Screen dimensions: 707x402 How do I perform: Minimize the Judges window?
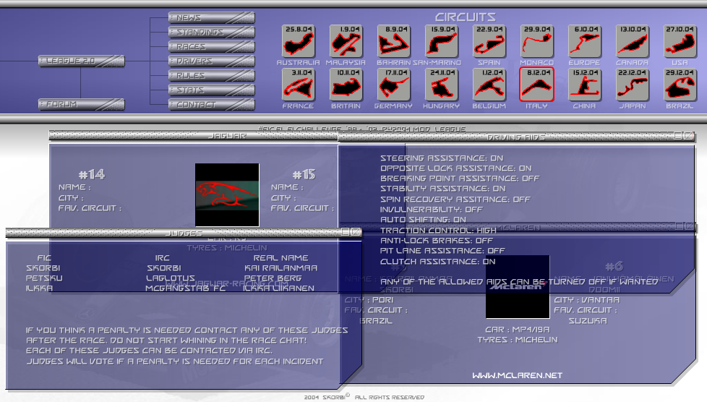(346, 232)
